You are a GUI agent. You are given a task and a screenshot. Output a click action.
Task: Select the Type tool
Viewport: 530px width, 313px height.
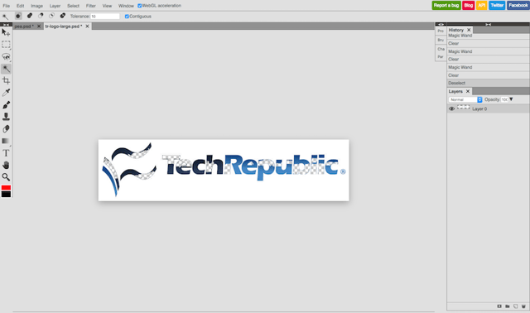pyautogui.click(x=6, y=153)
